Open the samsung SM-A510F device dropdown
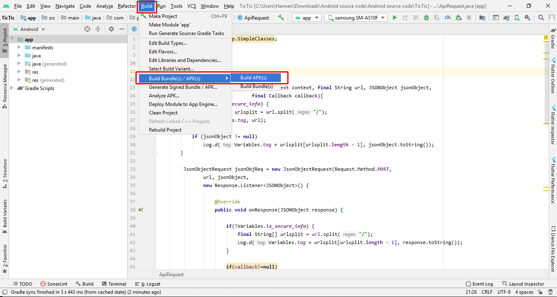Image resolution: width=557 pixels, height=297 pixels. (x=356, y=18)
